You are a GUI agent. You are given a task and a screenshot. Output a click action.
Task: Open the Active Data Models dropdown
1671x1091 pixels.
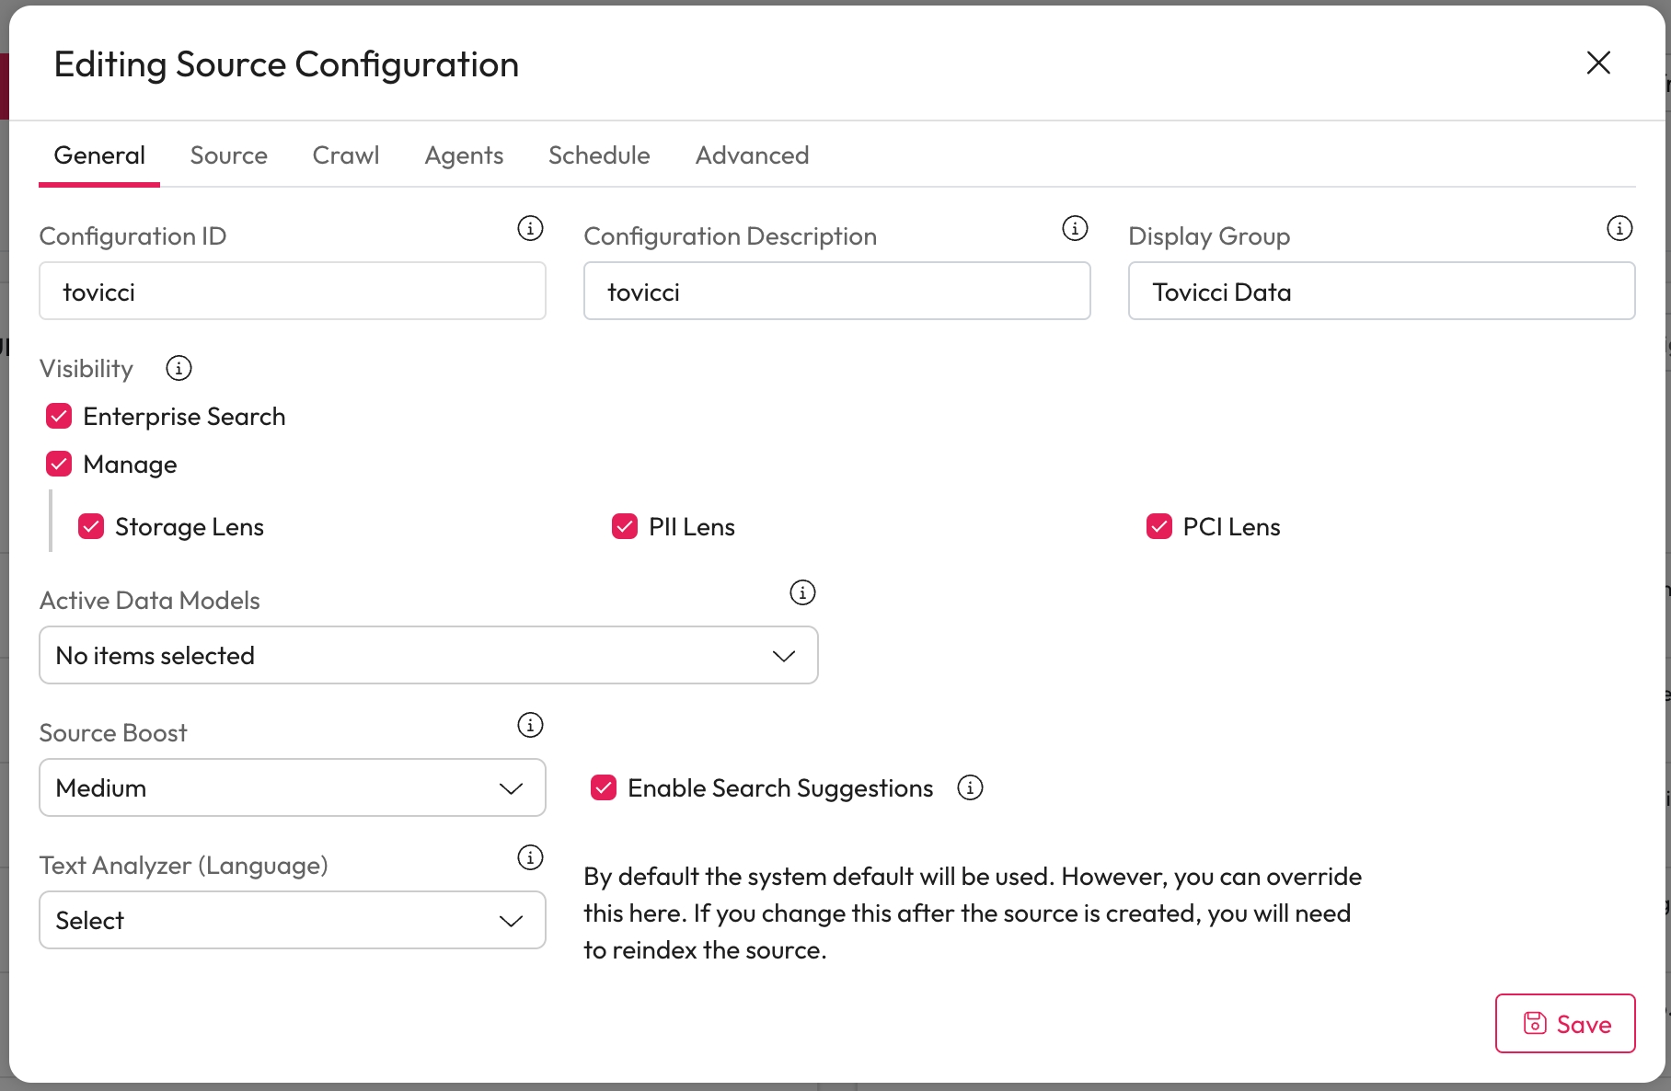tap(429, 656)
